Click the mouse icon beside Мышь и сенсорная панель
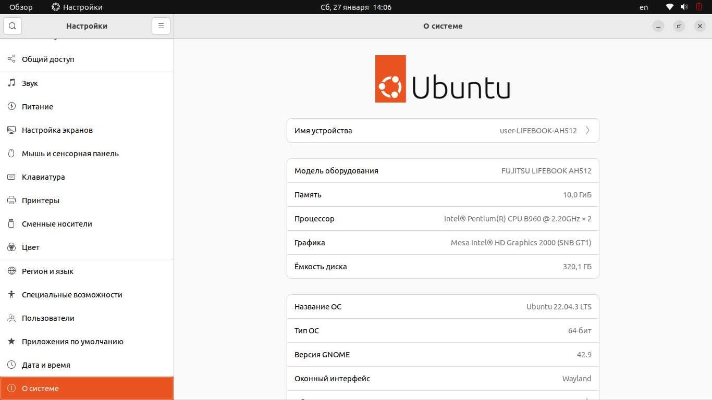This screenshot has height=400, width=712. (x=11, y=153)
